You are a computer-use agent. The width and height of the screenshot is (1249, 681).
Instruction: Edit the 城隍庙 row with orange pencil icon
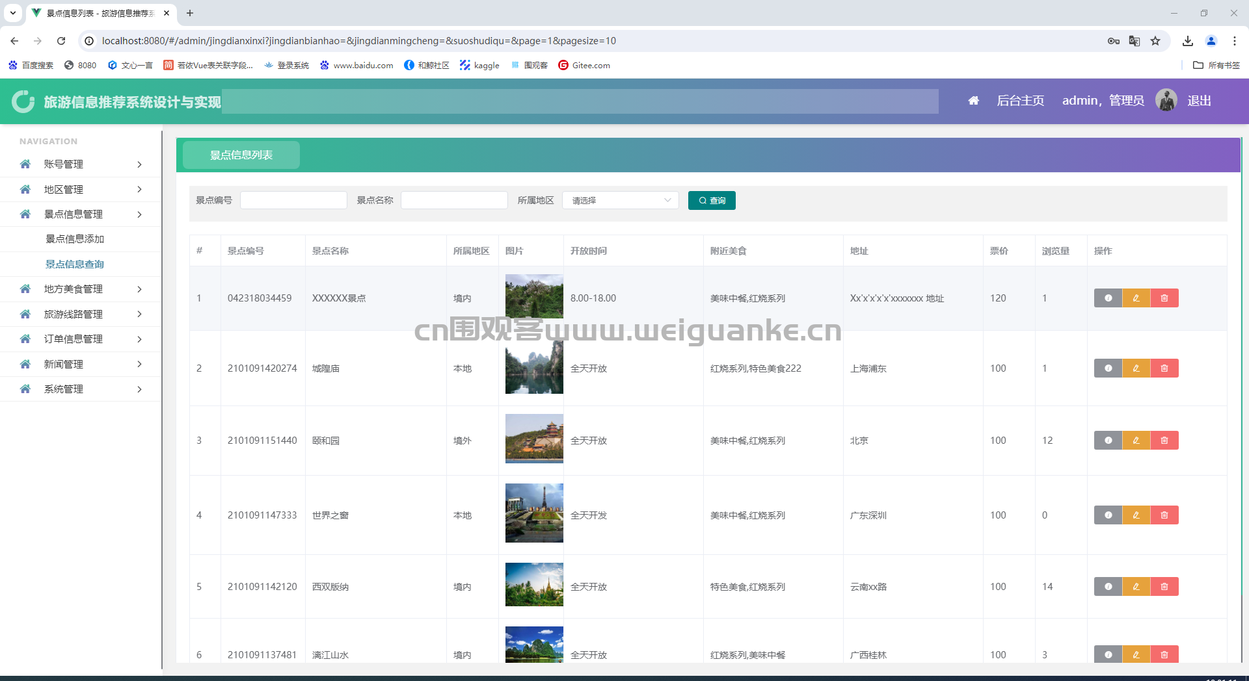click(x=1136, y=368)
